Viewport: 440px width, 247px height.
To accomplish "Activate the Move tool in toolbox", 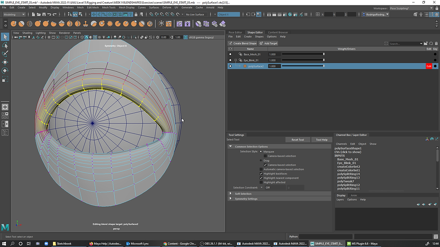I will 5,62.
